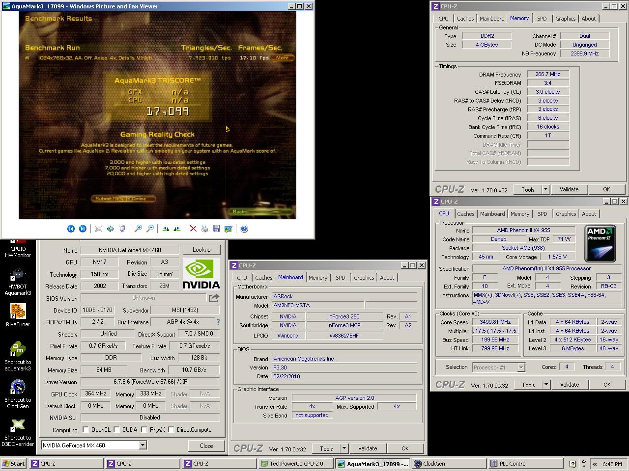Screen dimensions: 629x471
Task: Delete the image with red X icon
Action: pos(193,229)
